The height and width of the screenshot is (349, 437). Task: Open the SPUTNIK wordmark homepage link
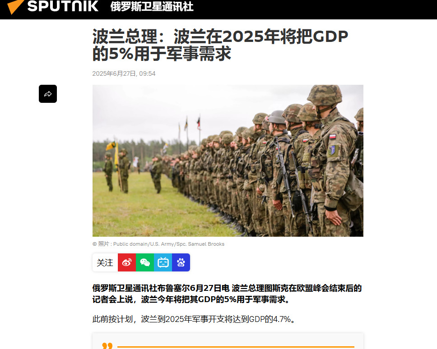[63, 6]
